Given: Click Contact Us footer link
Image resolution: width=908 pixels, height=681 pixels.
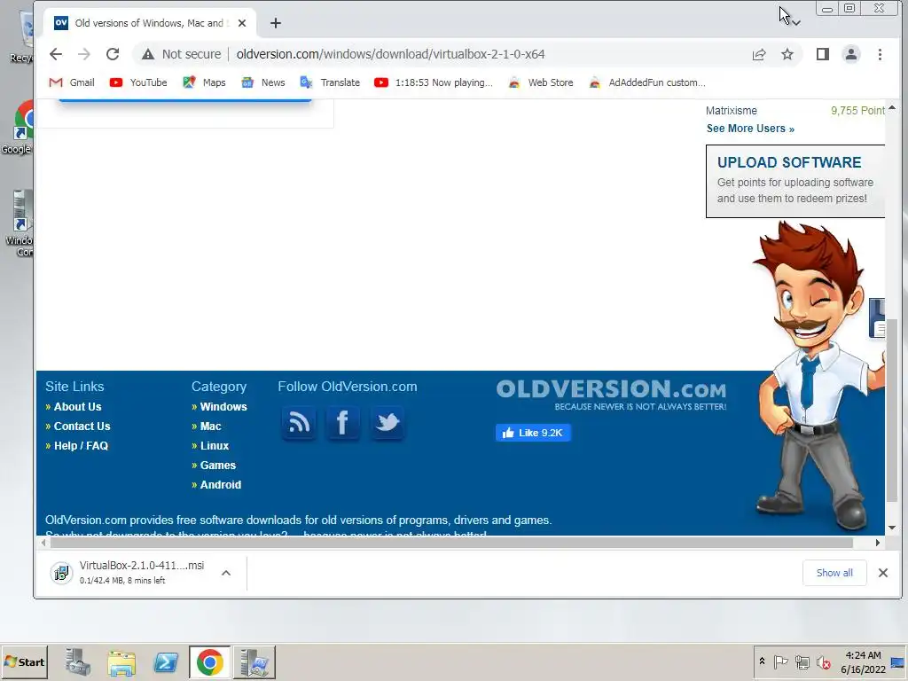Looking at the screenshot, I should 82,427.
